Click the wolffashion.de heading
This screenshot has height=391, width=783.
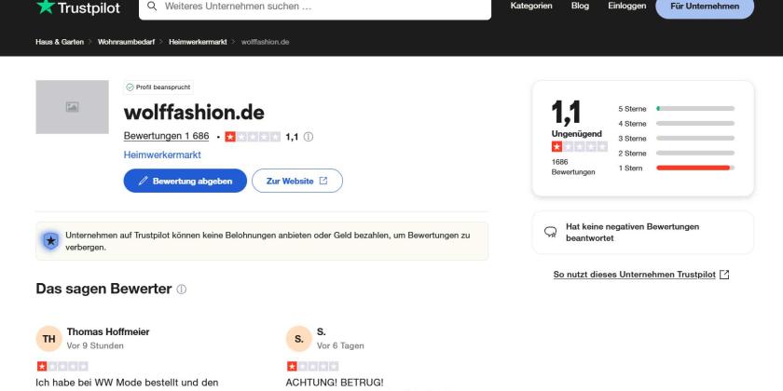[x=194, y=113]
